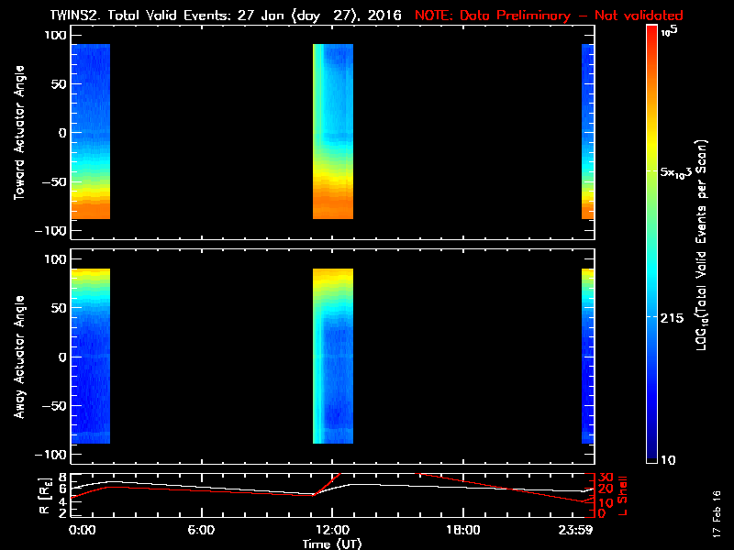Click the "LOG10(Total Valid Events per Scan)" label
Viewport: 734px width, 550px height.
[x=702, y=245]
